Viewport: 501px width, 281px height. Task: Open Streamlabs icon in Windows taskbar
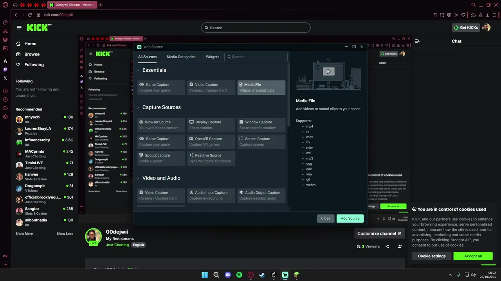pos(285,275)
